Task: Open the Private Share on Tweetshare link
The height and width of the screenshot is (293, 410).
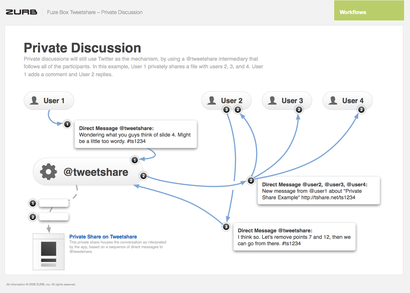Action: pyautogui.click(x=103, y=237)
